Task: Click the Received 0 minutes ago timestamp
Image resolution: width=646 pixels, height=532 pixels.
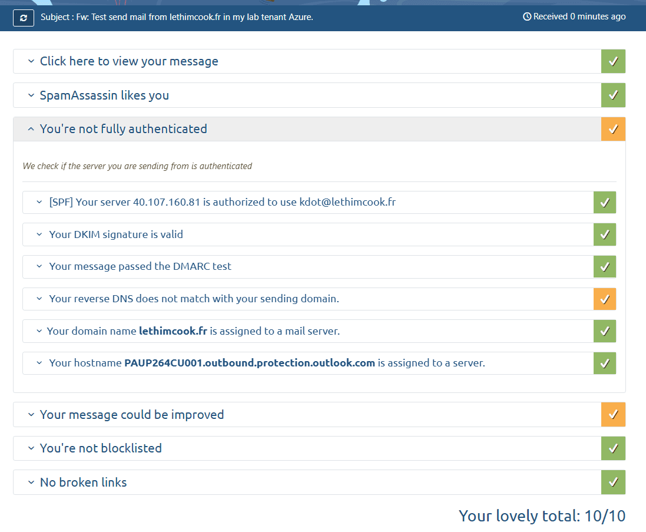Action: 574,16
